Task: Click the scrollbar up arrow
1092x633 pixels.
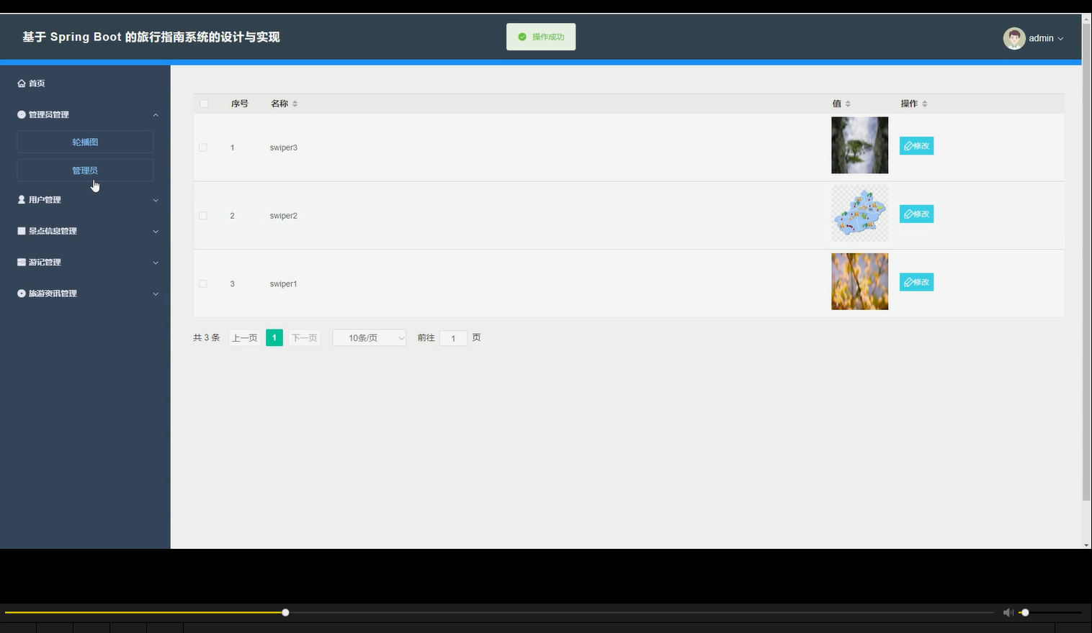Action: [x=1086, y=18]
